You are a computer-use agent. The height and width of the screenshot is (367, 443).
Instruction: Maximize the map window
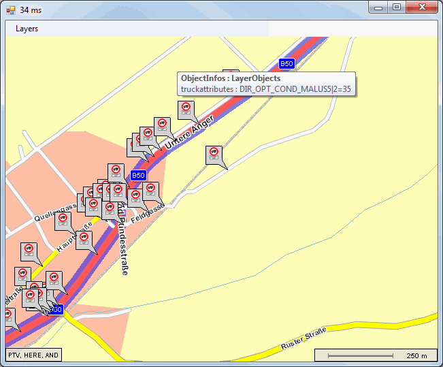396,7
